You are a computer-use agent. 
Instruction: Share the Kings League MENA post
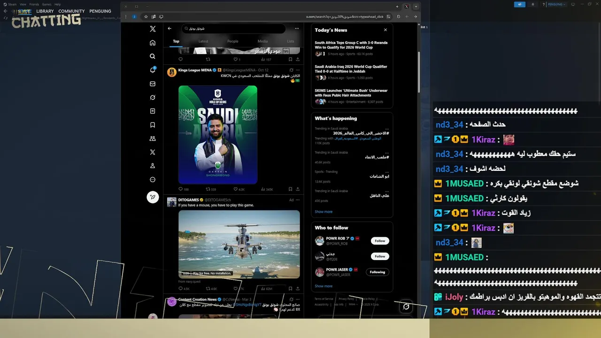coord(298,189)
